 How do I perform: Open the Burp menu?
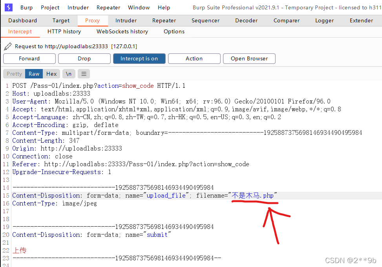coord(27,7)
